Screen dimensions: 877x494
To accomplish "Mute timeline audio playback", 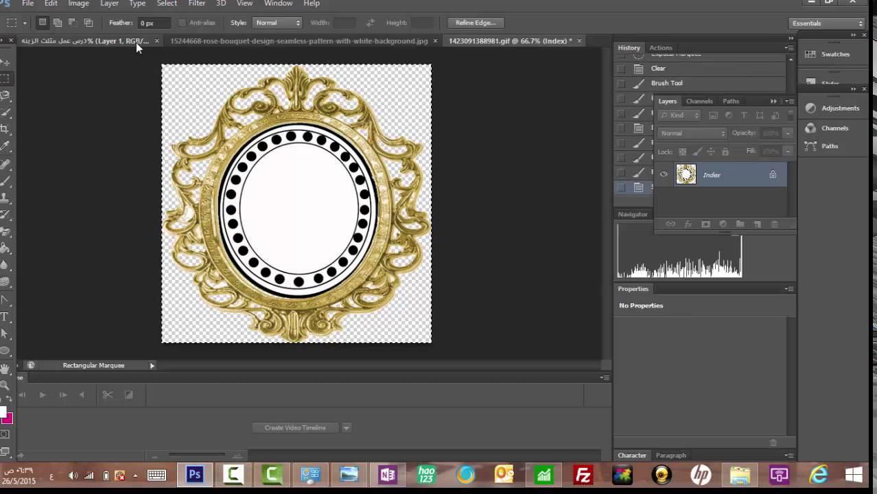I will click(82, 395).
